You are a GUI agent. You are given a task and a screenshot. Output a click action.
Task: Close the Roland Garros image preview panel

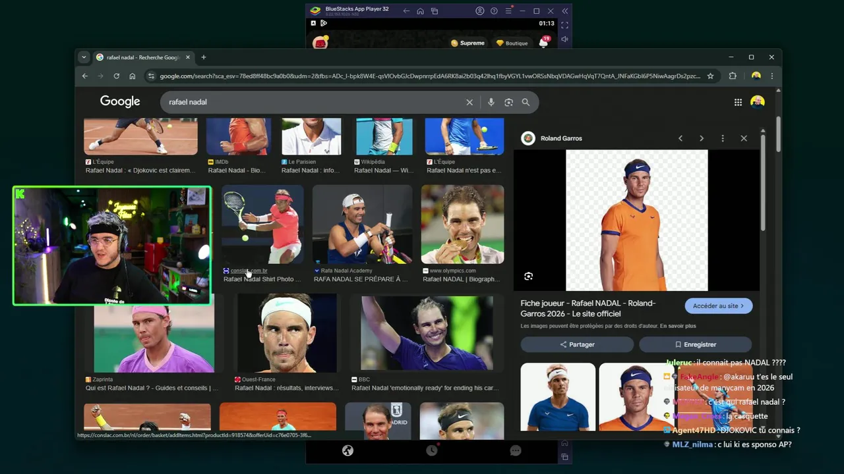tap(744, 138)
